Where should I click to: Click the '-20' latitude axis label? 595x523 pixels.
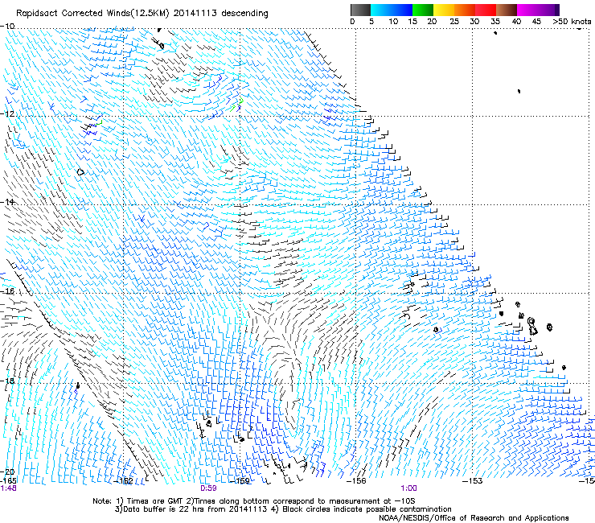click(x=7, y=472)
